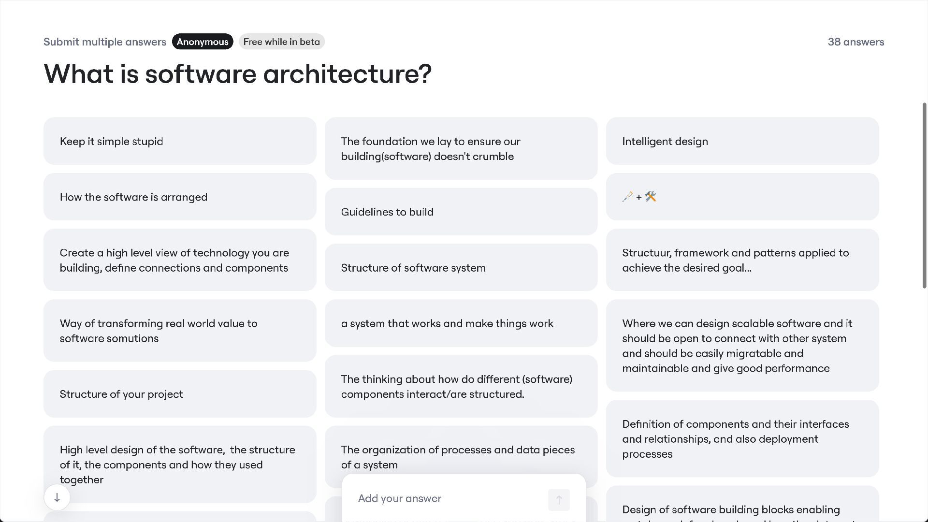Click the page vertical scrollbar thumb
928x522 pixels.
coord(924,196)
